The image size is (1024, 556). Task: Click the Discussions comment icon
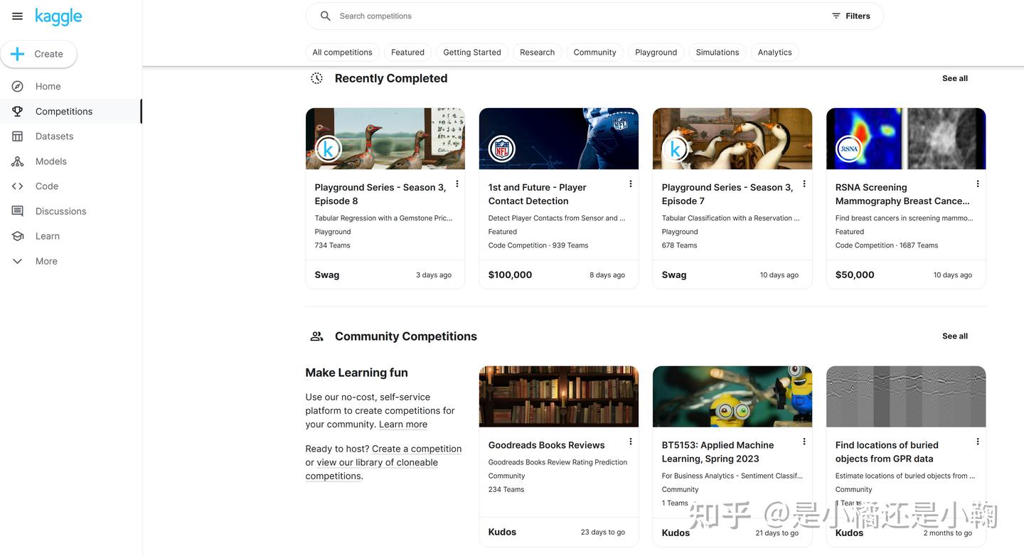point(18,211)
